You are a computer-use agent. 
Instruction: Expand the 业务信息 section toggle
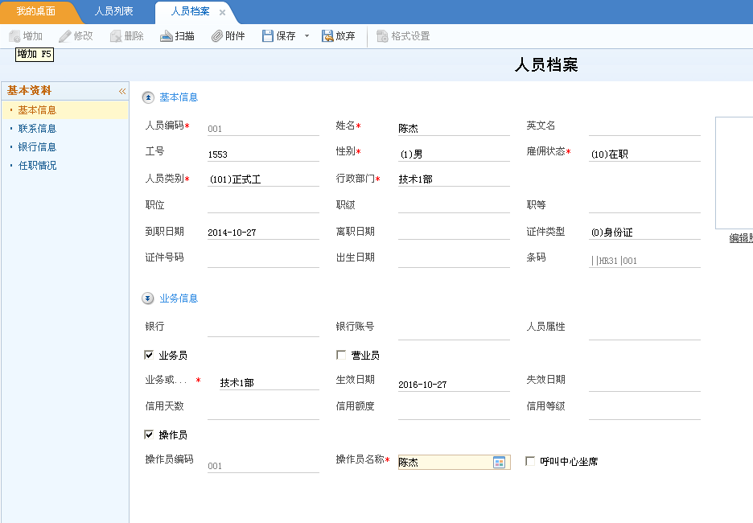148,299
